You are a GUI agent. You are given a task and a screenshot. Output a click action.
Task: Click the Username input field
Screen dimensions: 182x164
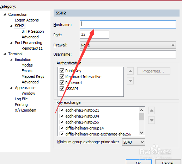coord(128,54)
